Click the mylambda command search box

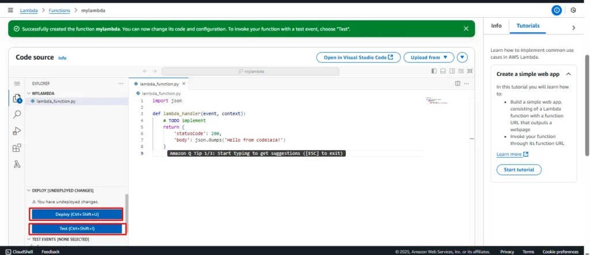click(250, 71)
